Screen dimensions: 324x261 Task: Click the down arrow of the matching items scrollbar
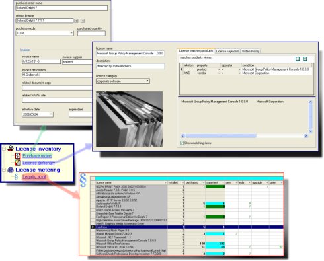310,131
